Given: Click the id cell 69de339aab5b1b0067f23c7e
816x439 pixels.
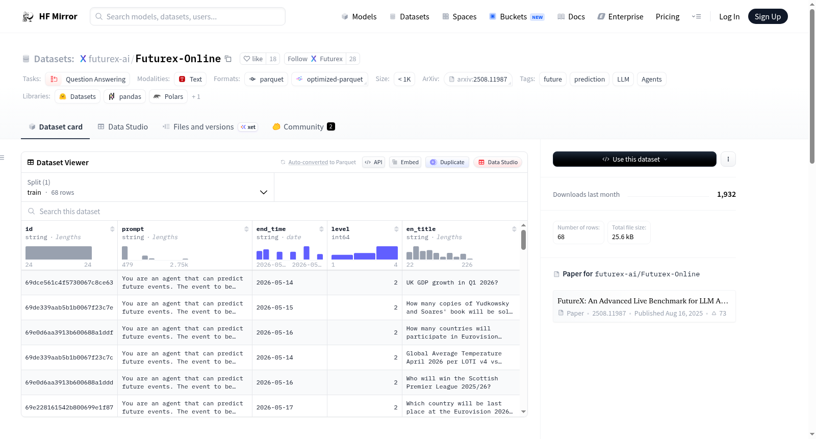Looking at the screenshot, I should pos(69,307).
